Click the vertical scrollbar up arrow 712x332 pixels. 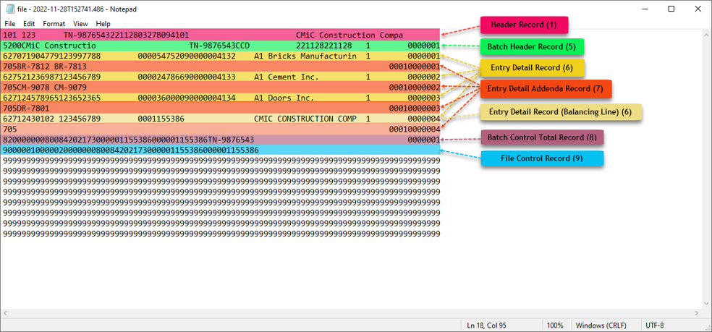(706, 34)
